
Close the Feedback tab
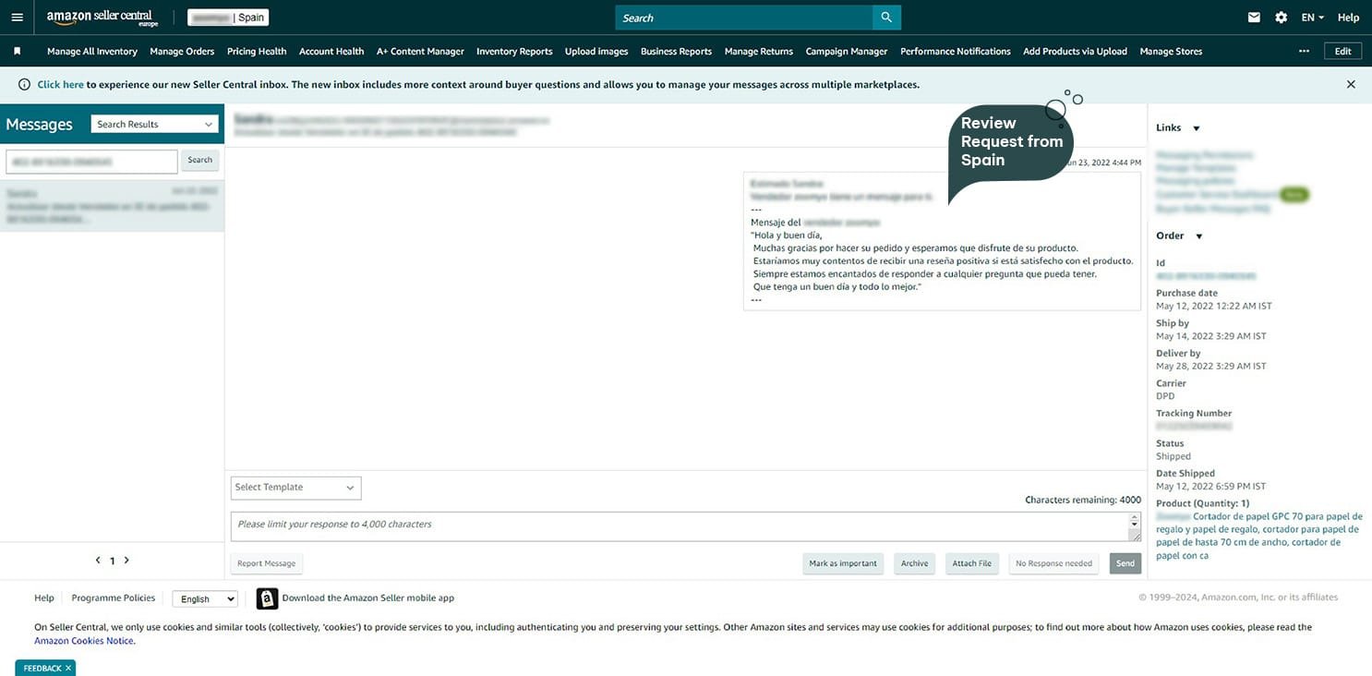click(x=67, y=668)
